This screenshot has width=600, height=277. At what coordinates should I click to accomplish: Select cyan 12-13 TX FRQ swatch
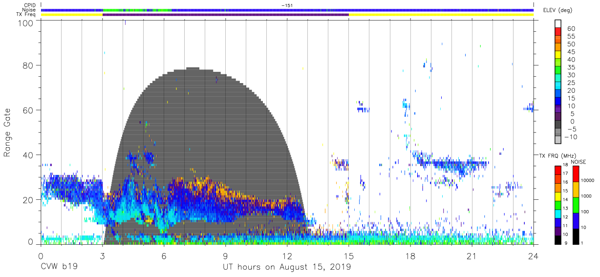pyautogui.click(x=557, y=213)
